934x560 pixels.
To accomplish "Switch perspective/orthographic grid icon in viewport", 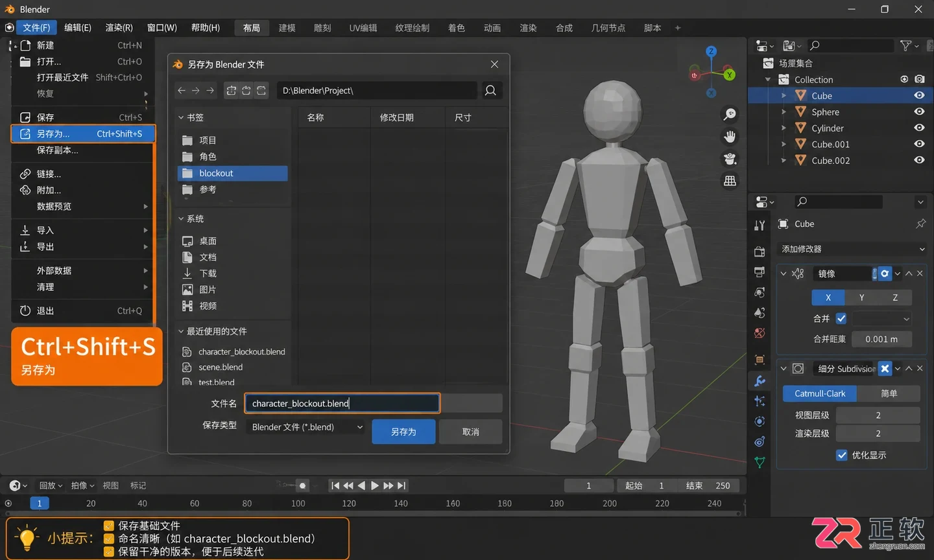I will tap(730, 181).
